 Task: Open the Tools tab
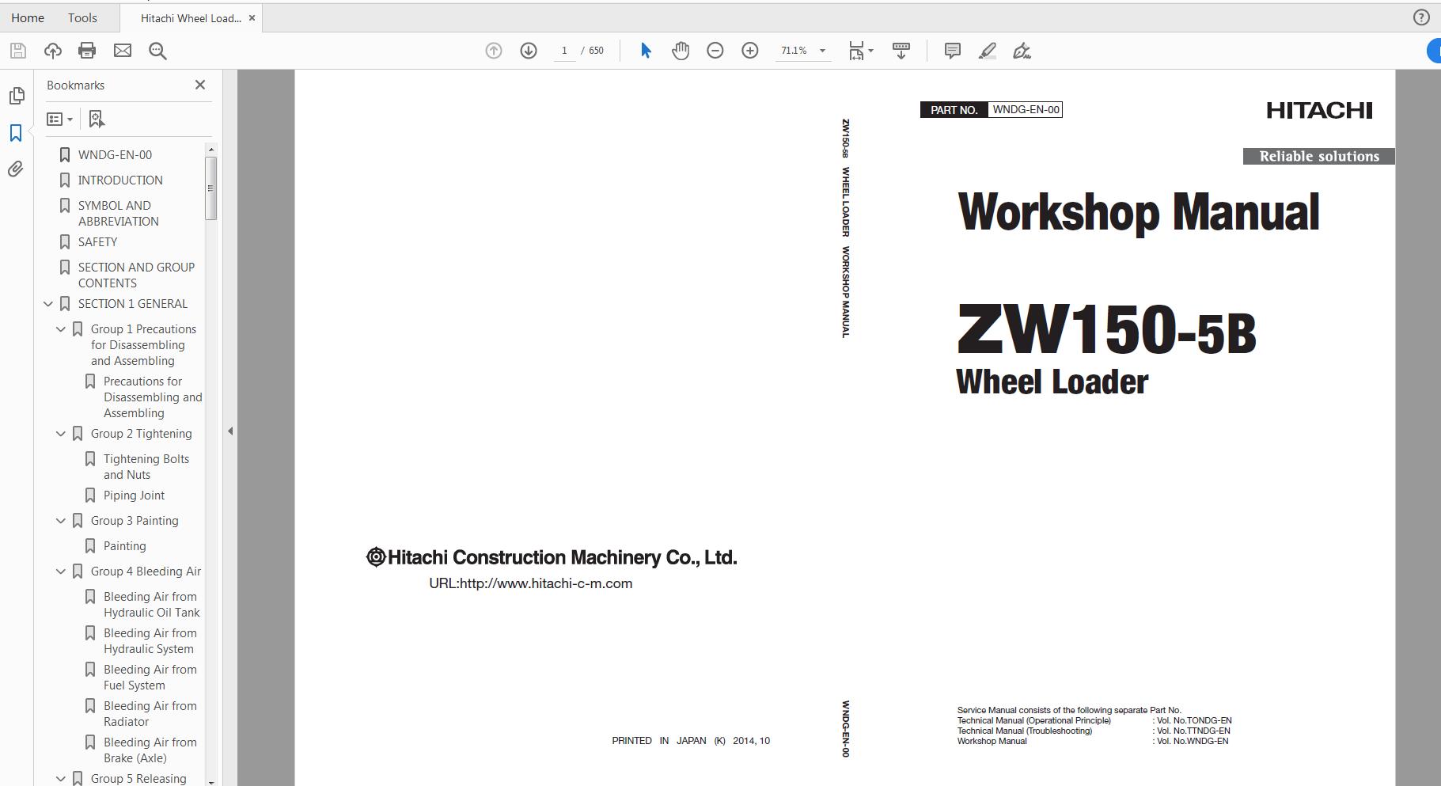tap(82, 17)
